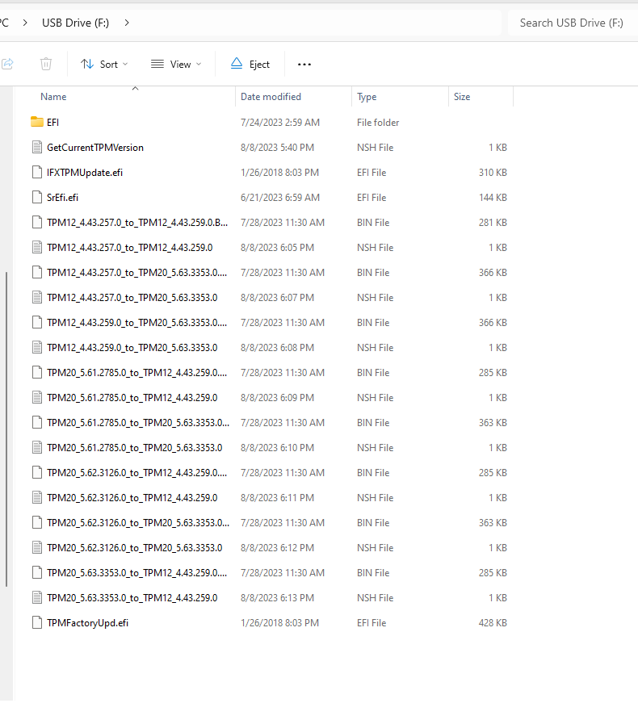Screen dimensions: 638x703
Task: Select TPM20_5.61.2785.0_to_TPM20_5.63.3353.0 NSH file icon
Action: coord(37,447)
